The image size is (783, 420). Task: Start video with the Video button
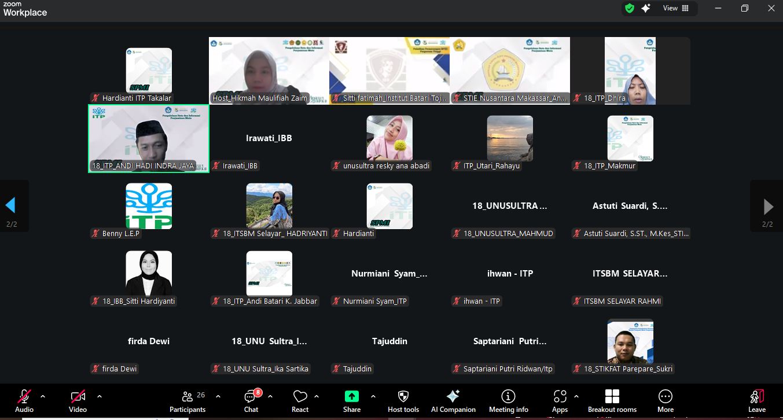78,401
